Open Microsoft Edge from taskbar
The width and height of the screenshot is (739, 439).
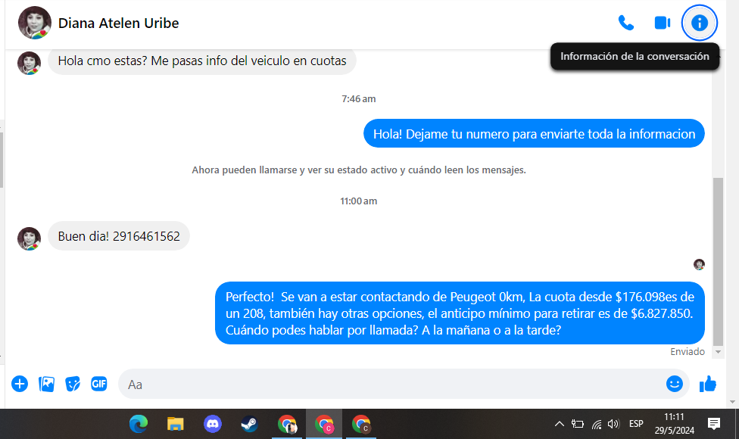pos(139,425)
